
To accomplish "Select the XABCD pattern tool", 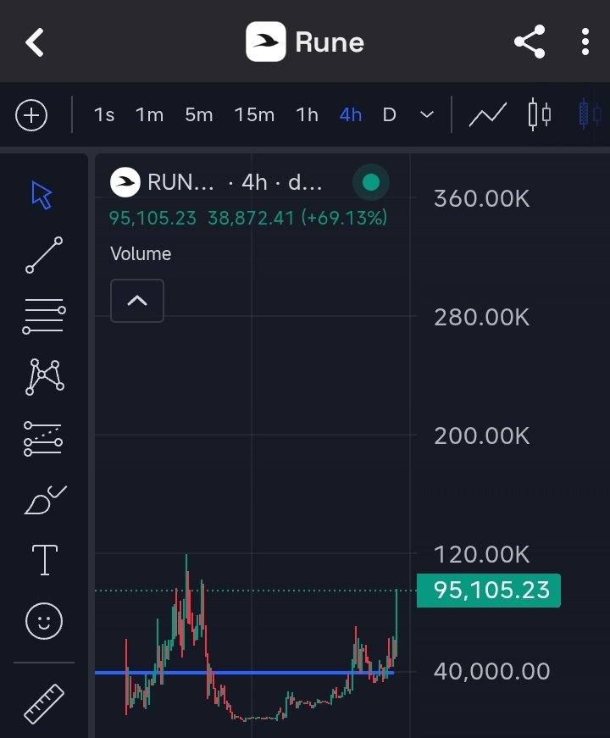I will [x=44, y=376].
